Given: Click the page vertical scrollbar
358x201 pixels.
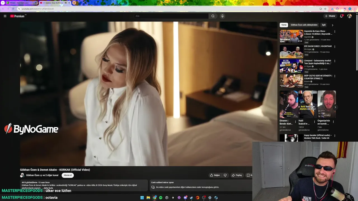Looking at the screenshot, I should click(357, 42).
